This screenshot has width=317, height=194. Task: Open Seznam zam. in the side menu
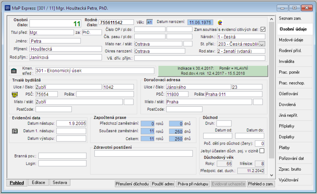tap(294, 18)
